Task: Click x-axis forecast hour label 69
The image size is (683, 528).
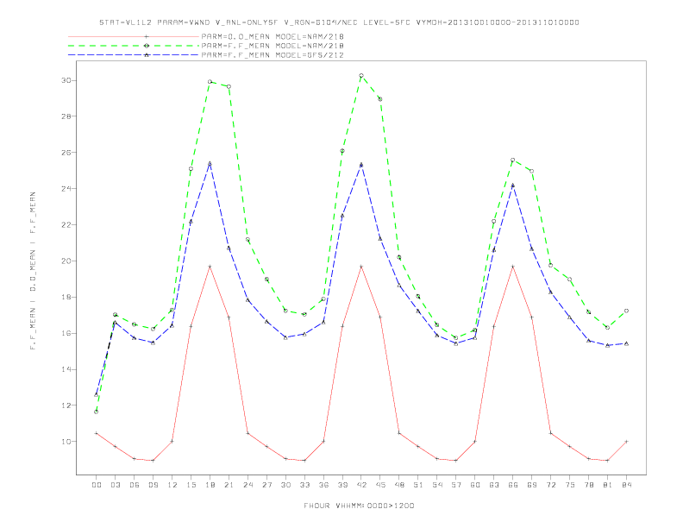Action: 532,485
